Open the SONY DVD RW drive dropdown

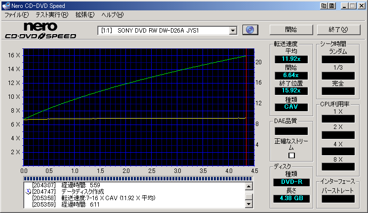[x=233, y=30]
